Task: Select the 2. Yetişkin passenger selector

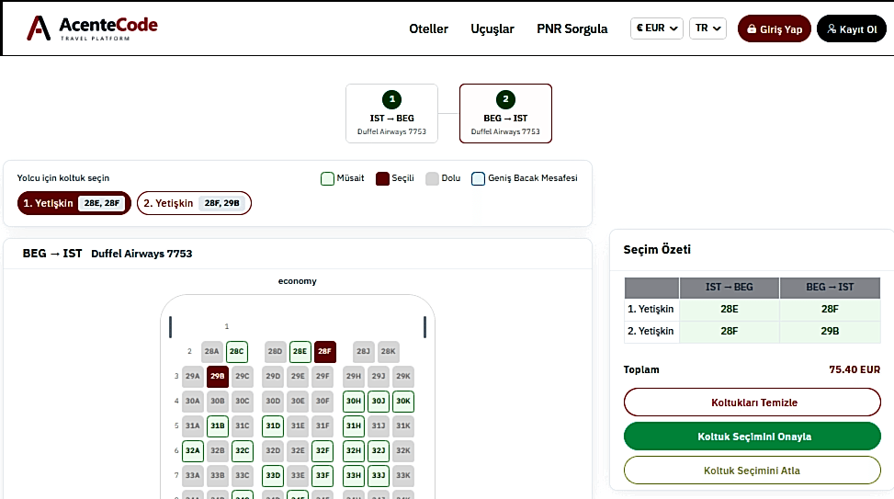Action: tap(194, 203)
